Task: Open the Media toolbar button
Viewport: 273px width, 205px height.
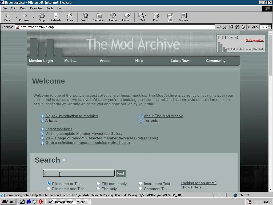Action: tap(113, 17)
